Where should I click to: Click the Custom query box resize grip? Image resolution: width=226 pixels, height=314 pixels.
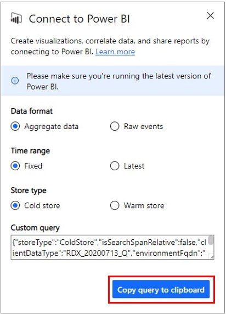211,257
